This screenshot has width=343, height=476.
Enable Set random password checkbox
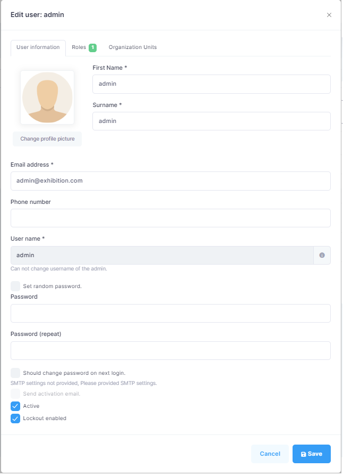15,286
